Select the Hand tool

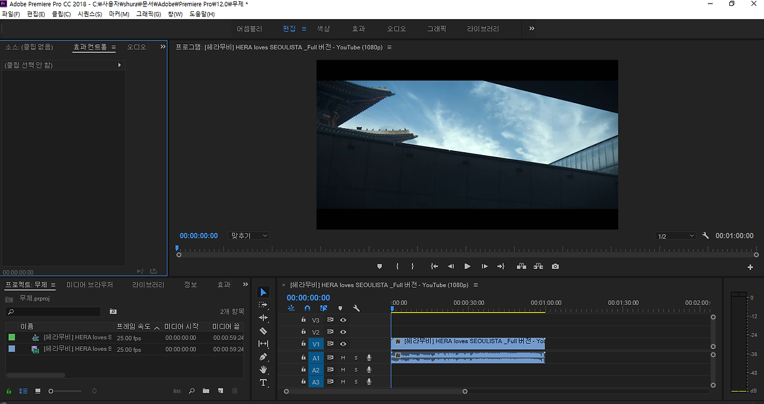click(263, 369)
